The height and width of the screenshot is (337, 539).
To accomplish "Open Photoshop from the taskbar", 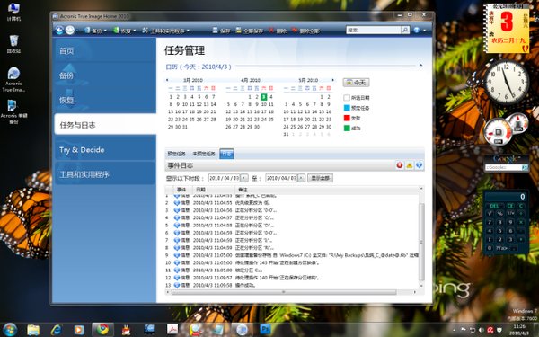I will (x=265, y=330).
